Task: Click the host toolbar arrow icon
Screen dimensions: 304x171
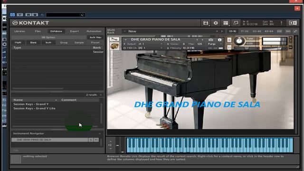Action: [42, 15]
